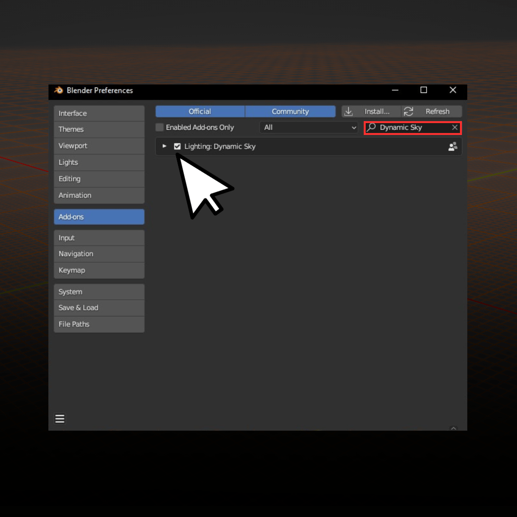This screenshot has width=517, height=517.
Task: Select the File Paths section
Action: (x=99, y=324)
